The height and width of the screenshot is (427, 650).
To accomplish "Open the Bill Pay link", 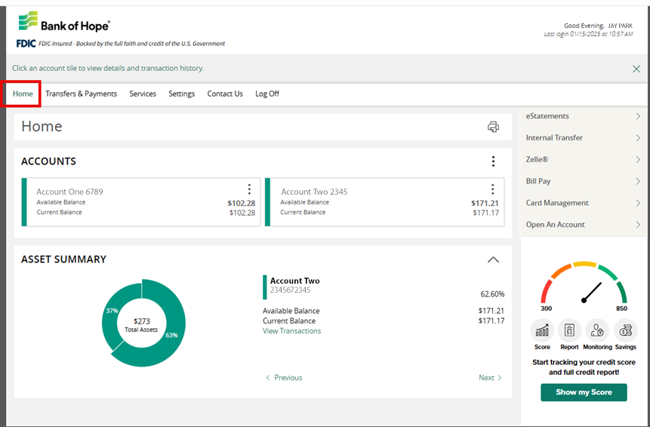I will [538, 181].
